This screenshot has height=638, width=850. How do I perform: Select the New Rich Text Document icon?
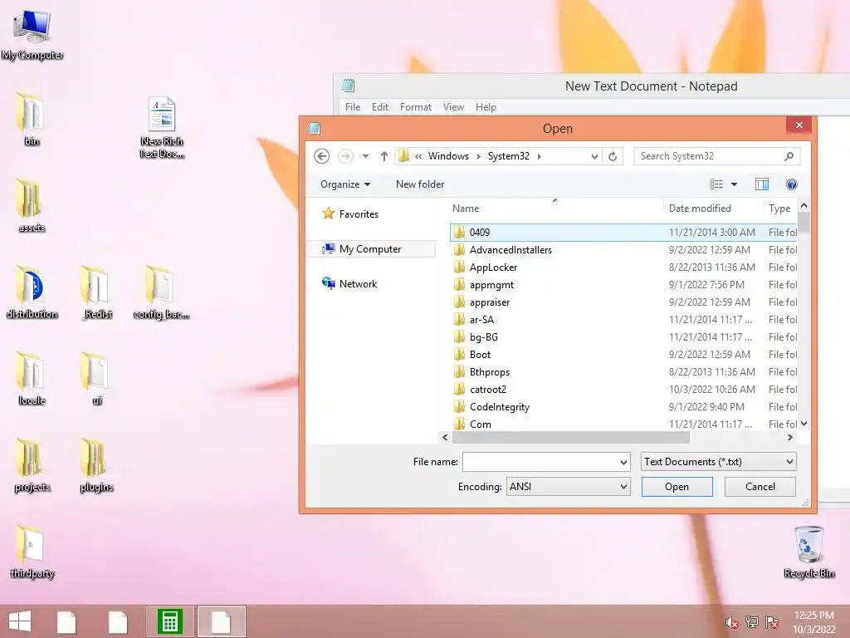coord(162,127)
